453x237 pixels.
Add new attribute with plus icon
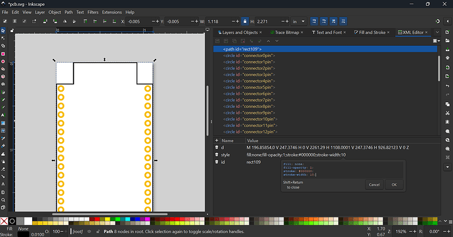click(217, 141)
